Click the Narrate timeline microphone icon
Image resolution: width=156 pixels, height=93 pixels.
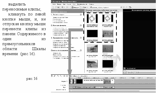[x=54, y=76]
